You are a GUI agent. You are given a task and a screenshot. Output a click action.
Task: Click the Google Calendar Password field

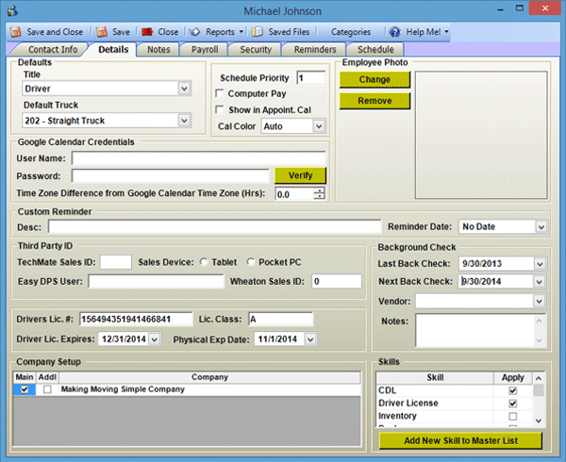click(x=171, y=176)
